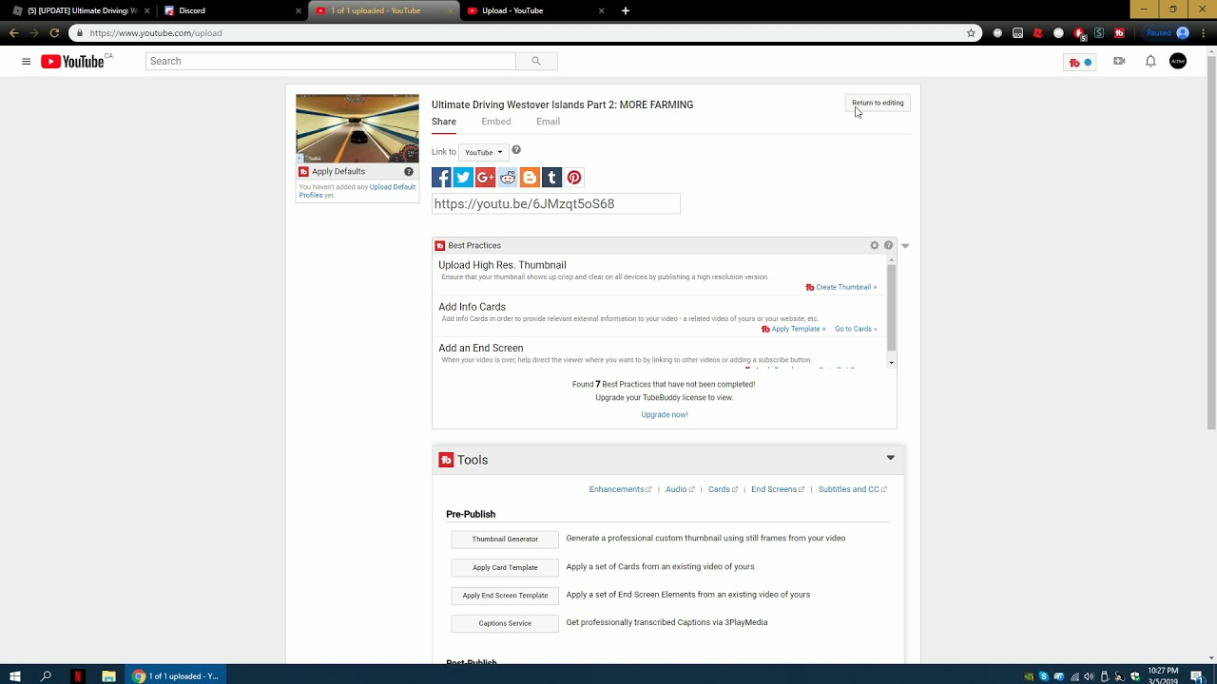Open the YouTube hamburger guide menu

click(26, 62)
